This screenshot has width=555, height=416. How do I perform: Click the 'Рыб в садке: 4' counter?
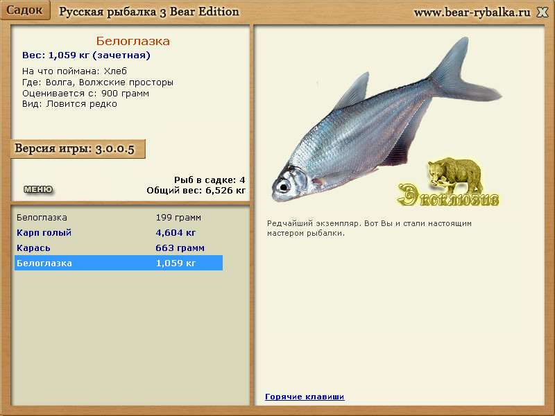210,180
